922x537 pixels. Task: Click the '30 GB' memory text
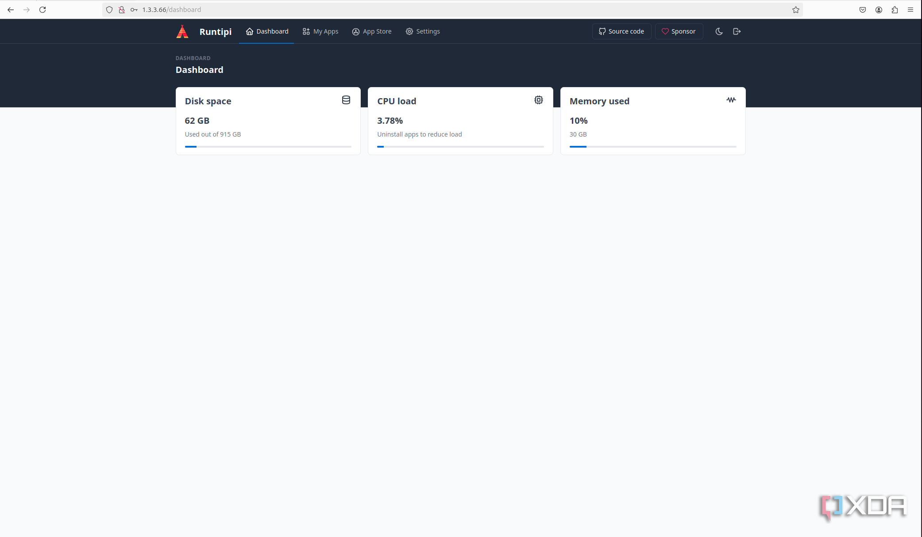coord(578,134)
